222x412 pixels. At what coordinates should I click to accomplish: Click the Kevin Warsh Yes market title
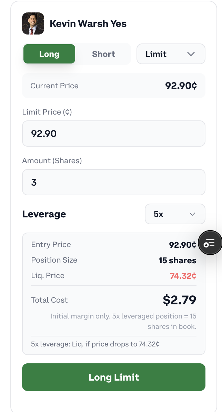(88, 24)
